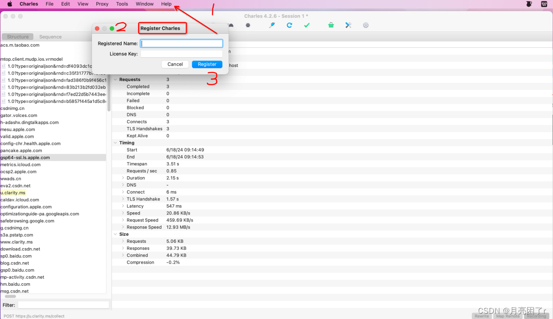Collapse the Timing section
The height and width of the screenshot is (319, 553).
116,143
